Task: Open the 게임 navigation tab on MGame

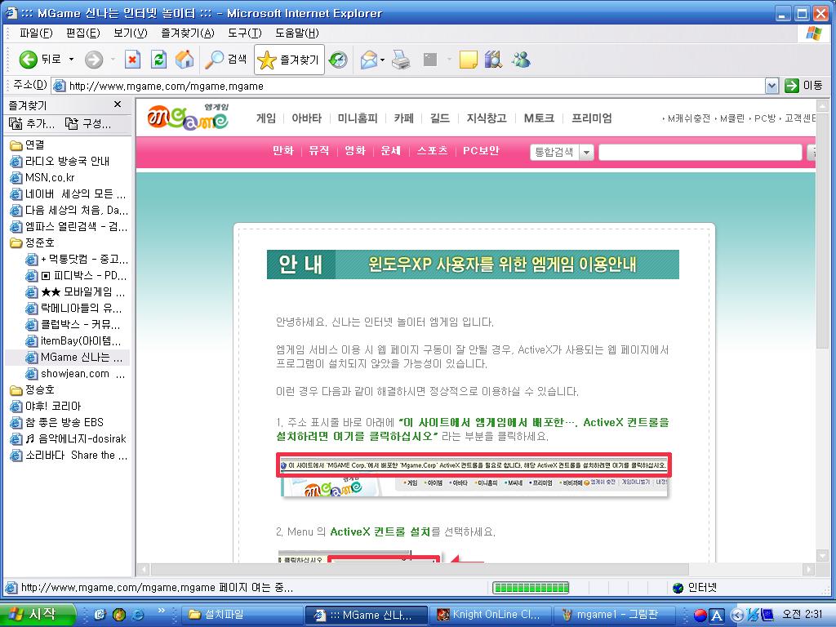Action: (266, 118)
